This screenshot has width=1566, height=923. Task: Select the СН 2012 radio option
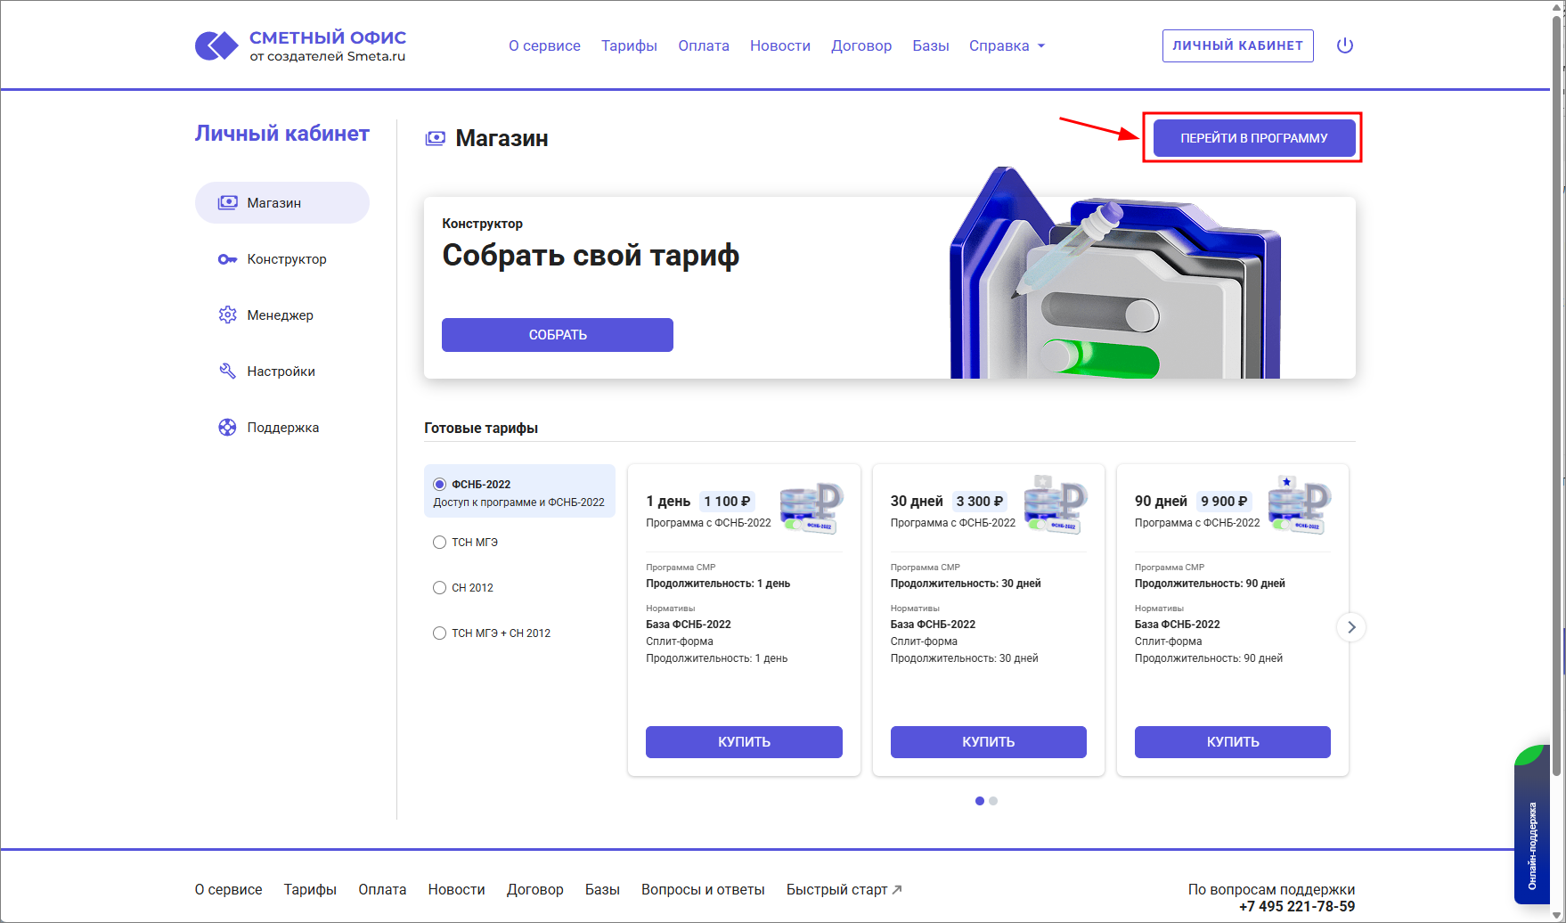(x=439, y=588)
